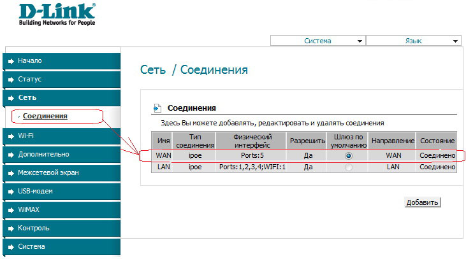Viewport: 466px width, 259px height.
Task: Click the LAN connection name cell
Action: (163, 167)
